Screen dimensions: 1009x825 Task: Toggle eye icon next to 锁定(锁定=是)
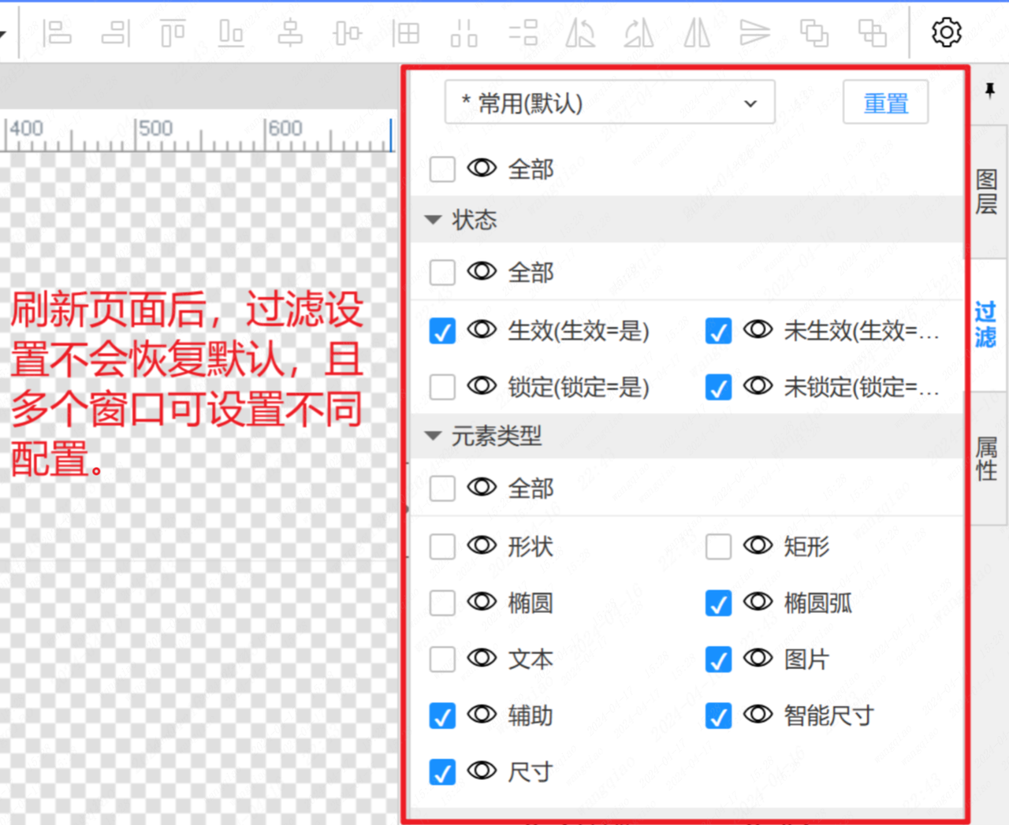482,386
